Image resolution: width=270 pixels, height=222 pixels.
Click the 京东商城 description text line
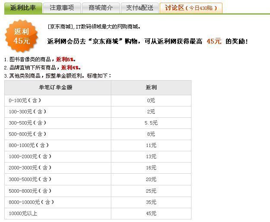click(x=94, y=27)
